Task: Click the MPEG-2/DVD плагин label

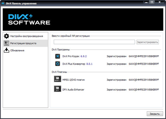Action: pos(74,80)
